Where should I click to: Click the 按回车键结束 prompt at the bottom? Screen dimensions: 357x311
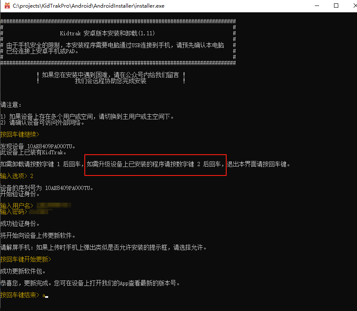click(x=20, y=295)
